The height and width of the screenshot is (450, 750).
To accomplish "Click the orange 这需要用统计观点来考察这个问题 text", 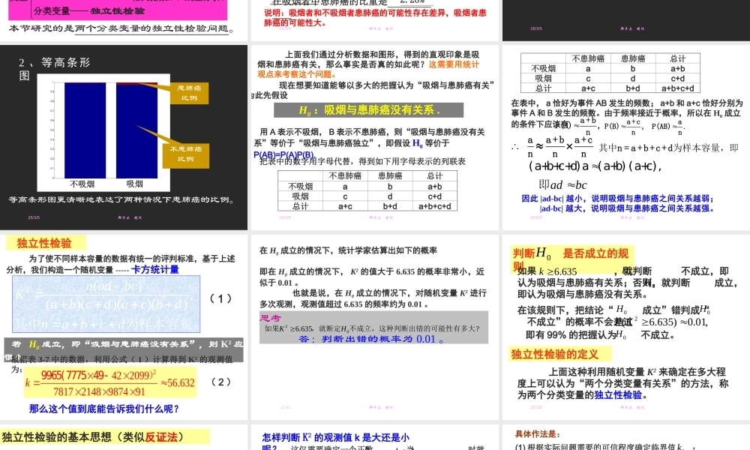I will (368, 69).
